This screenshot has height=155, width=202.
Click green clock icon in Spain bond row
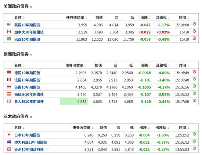coord(194,93)
